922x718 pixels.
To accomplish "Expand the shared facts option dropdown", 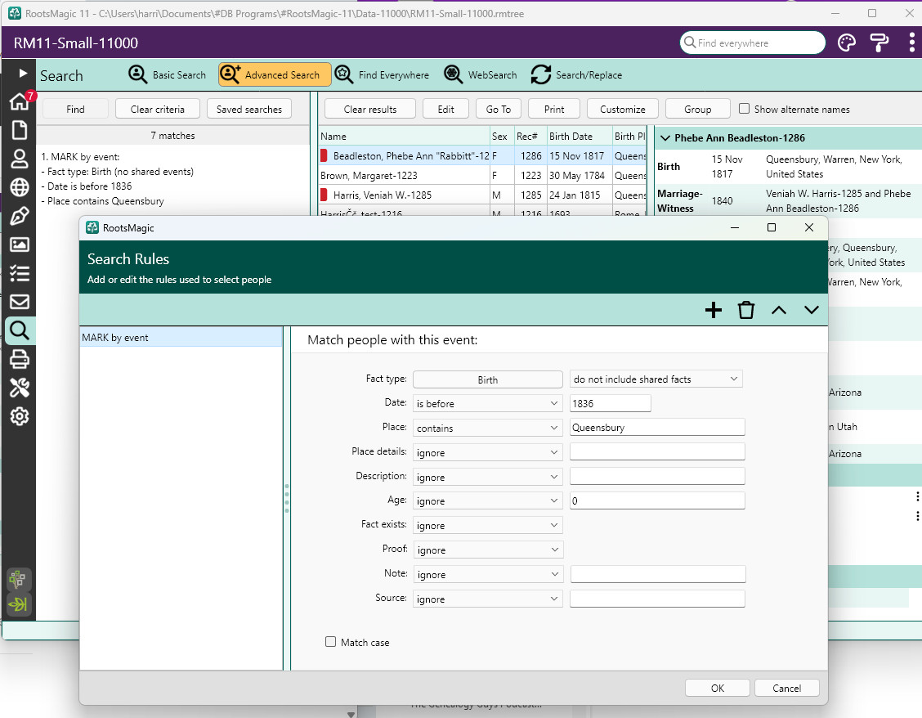I will click(x=656, y=379).
